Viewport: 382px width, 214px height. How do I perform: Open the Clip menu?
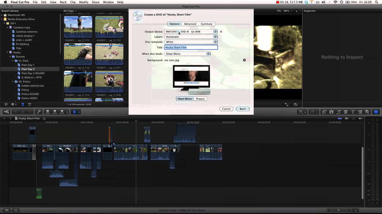click(x=73, y=2)
